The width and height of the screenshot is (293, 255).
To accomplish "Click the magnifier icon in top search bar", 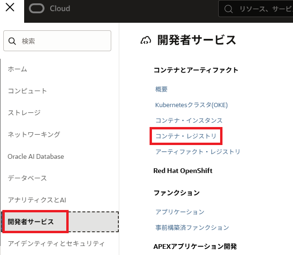I will (x=228, y=9).
